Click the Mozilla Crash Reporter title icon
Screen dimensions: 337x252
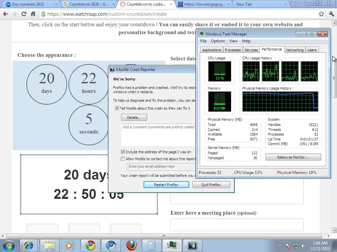(112, 70)
